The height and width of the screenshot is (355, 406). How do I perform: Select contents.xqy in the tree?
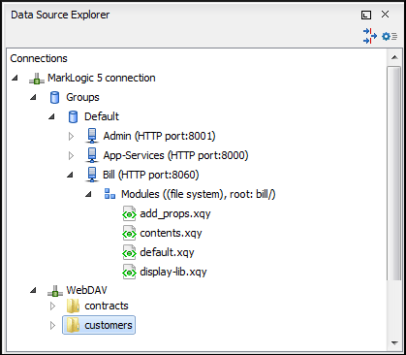[x=171, y=233]
